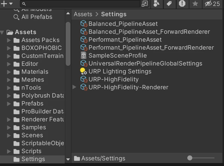Viewport: 224px width, 166px height.
Task: Toggle hidden packages visibility eye counter
Action: [x=212, y=4]
